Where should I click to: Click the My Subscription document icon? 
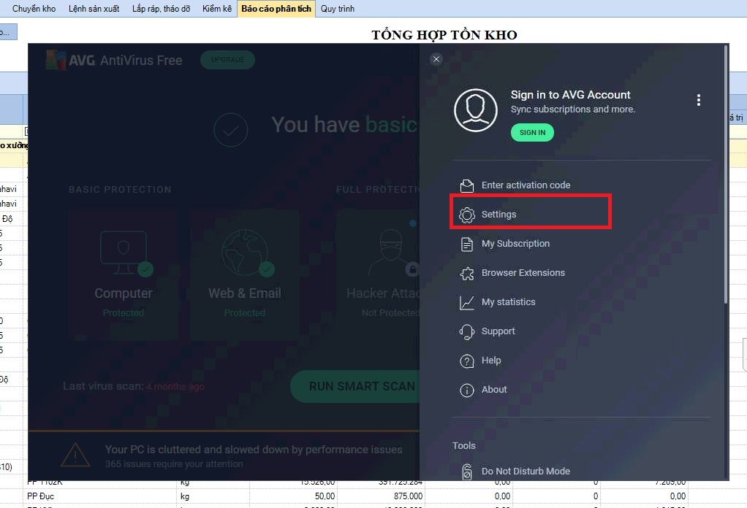(467, 244)
